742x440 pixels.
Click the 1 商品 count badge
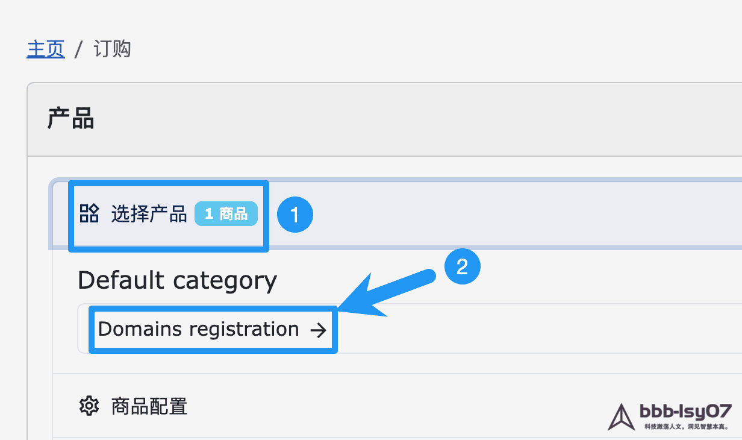(x=226, y=214)
